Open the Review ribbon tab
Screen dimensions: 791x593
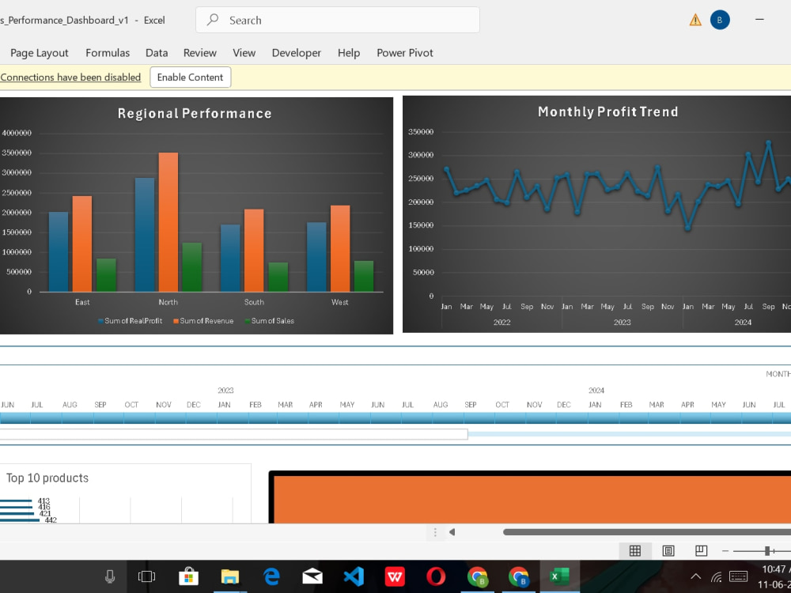coord(200,53)
